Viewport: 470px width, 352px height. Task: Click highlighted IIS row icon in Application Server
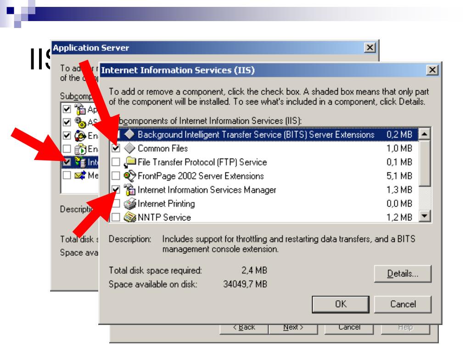[80, 162]
